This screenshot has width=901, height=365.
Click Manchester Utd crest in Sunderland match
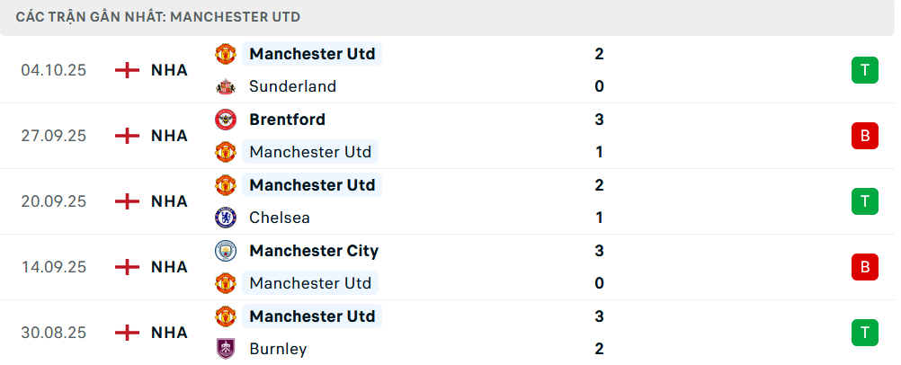225,54
